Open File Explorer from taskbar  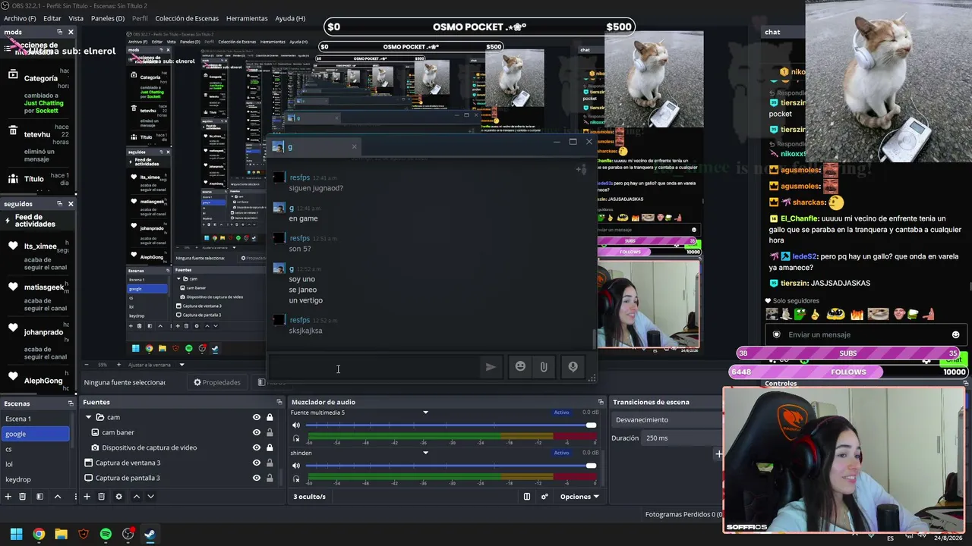(61, 534)
